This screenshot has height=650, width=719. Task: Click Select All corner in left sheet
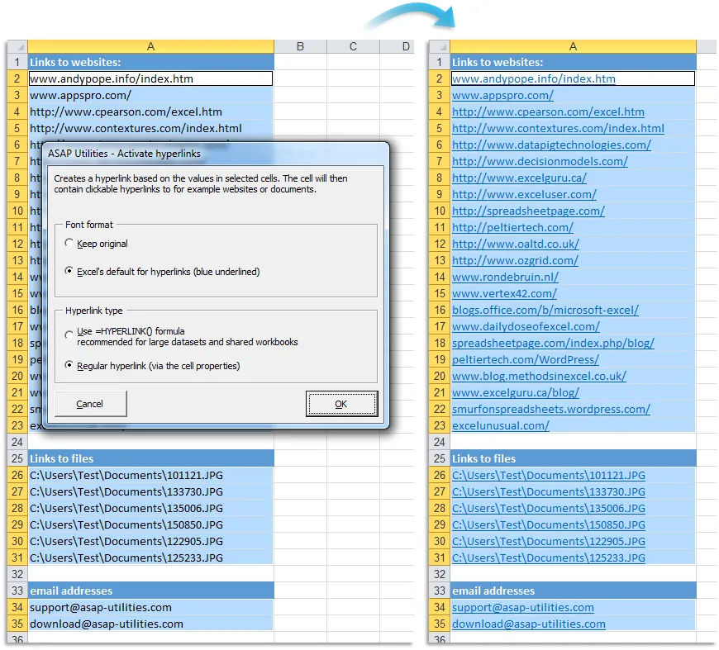(17, 46)
